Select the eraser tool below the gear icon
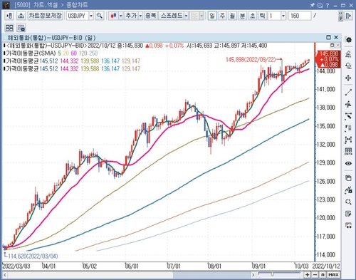 tap(348, 54)
